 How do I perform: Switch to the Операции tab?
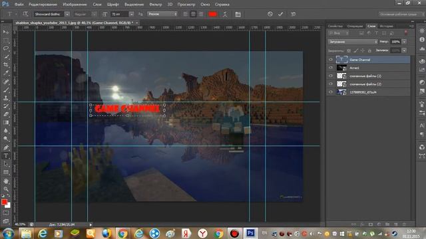coord(355,26)
